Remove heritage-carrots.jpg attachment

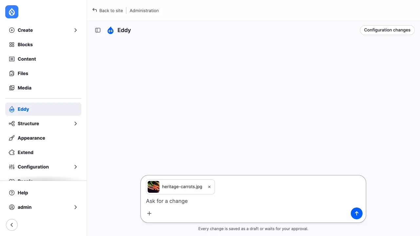tap(209, 187)
